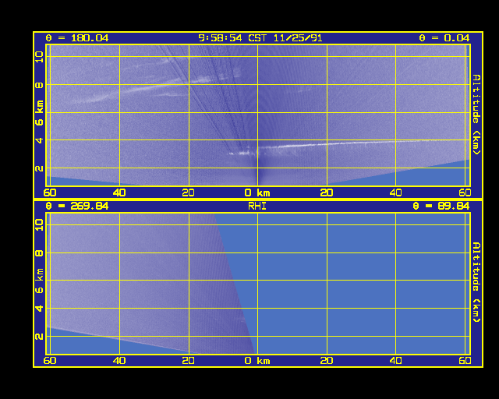Select the left-side 40 range label under the lower panel
The width and height of the screenshot is (499, 399).
119,361
